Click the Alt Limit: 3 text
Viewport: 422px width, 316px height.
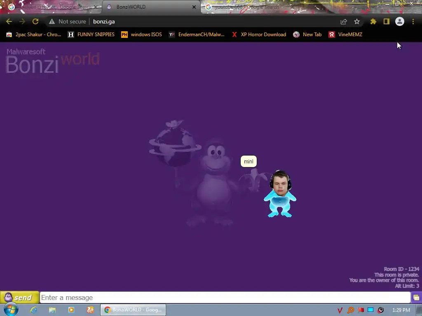[x=407, y=286]
